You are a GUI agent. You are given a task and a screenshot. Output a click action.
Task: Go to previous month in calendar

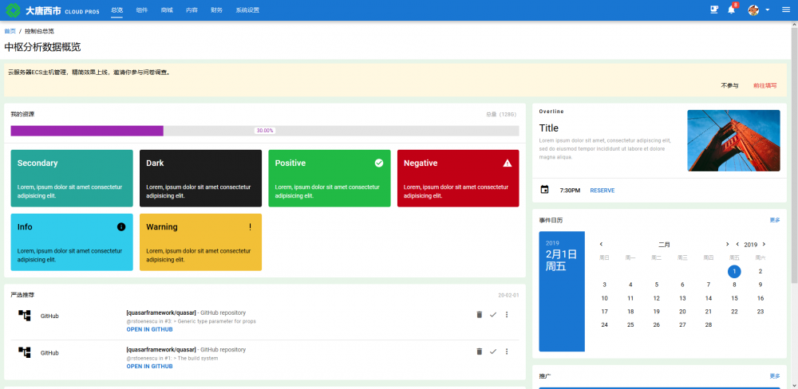coord(601,245)
